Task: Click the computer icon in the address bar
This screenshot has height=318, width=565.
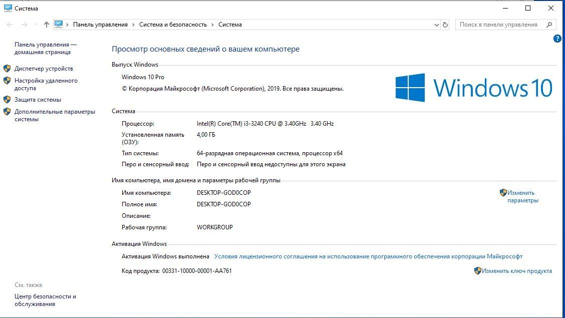Action: point(59,24)
